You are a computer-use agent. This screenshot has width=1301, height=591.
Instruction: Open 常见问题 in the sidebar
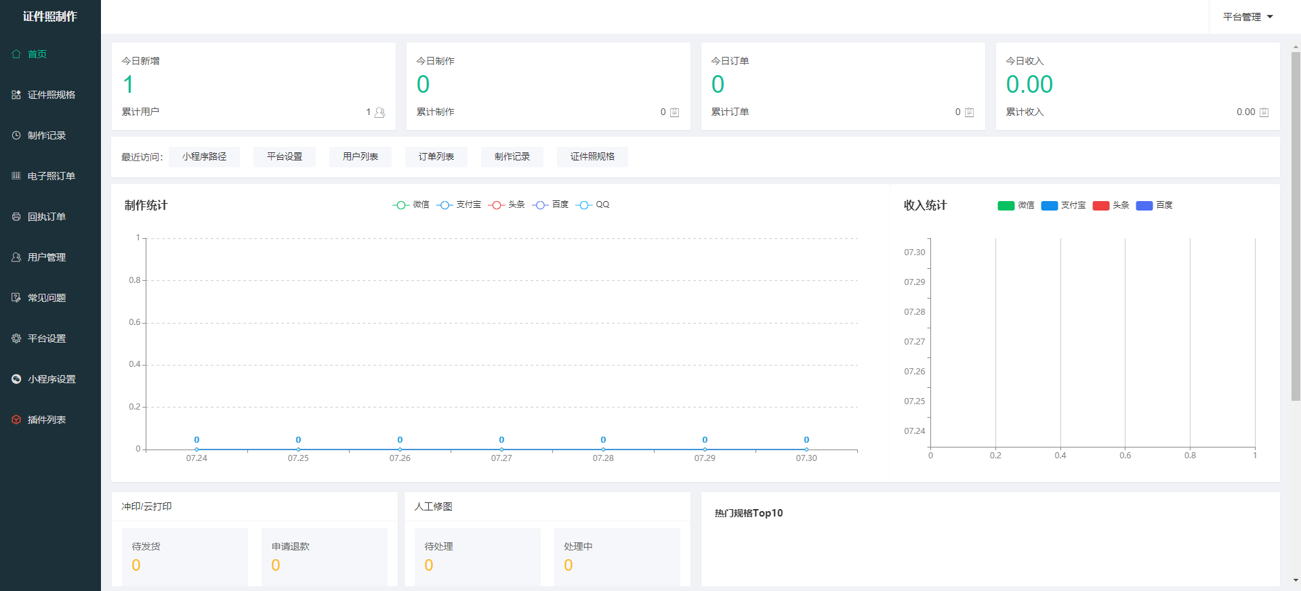50,298
